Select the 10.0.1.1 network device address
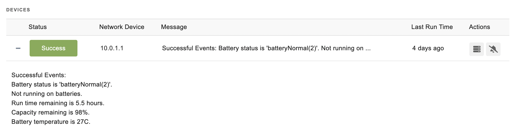The height and width of the screenshot is (129, 513). point(112,48)
